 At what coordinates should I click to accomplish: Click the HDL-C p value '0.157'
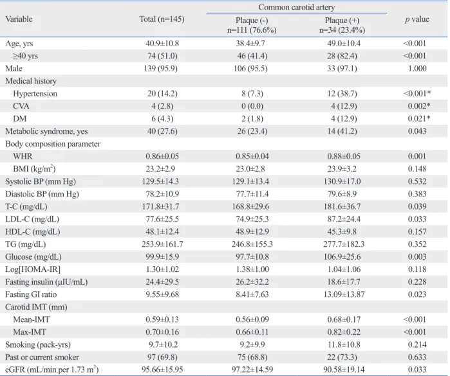pos(417,231)
